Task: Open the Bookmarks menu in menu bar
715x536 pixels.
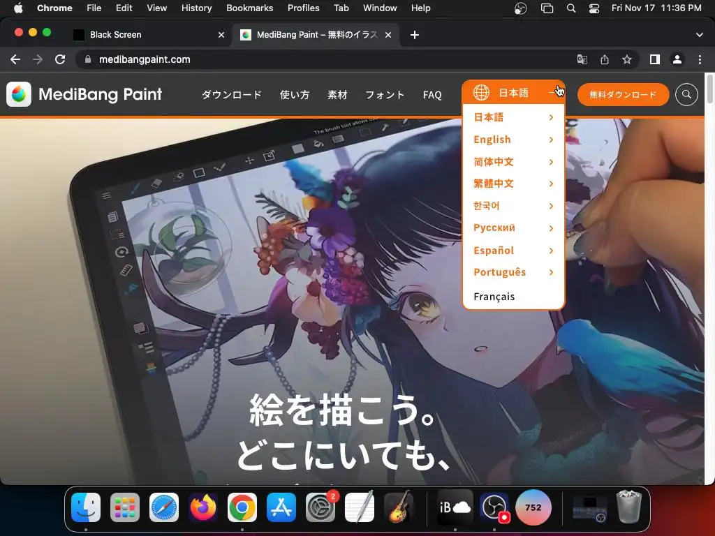Action: 249,8
